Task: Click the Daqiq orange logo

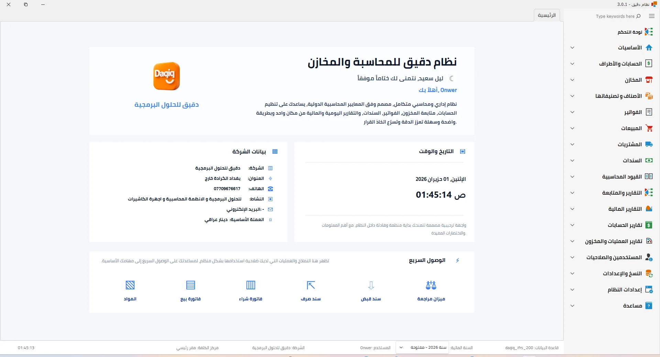Action: click(x=166, y=76)
